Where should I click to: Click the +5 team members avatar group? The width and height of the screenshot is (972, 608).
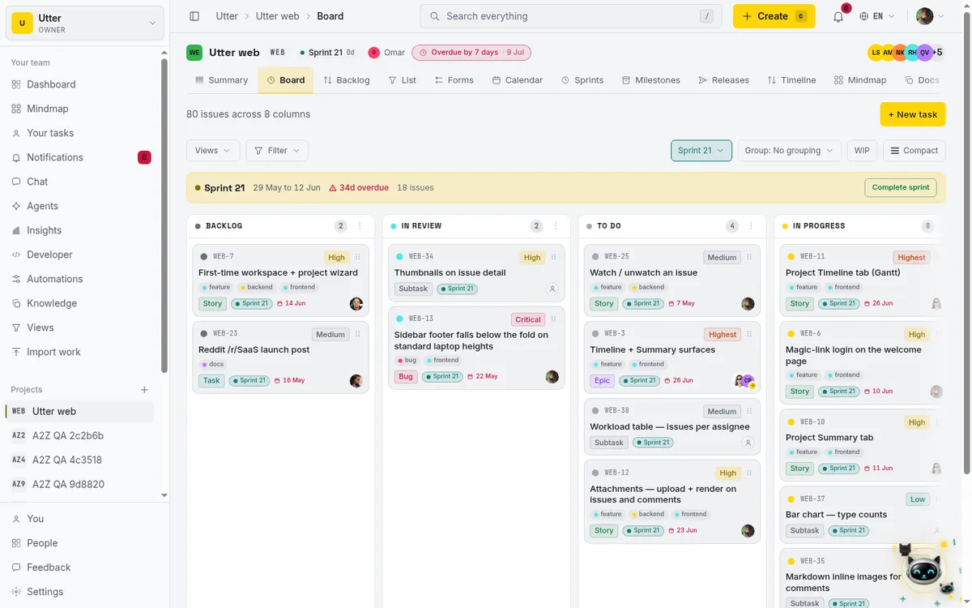coord(937,53)
